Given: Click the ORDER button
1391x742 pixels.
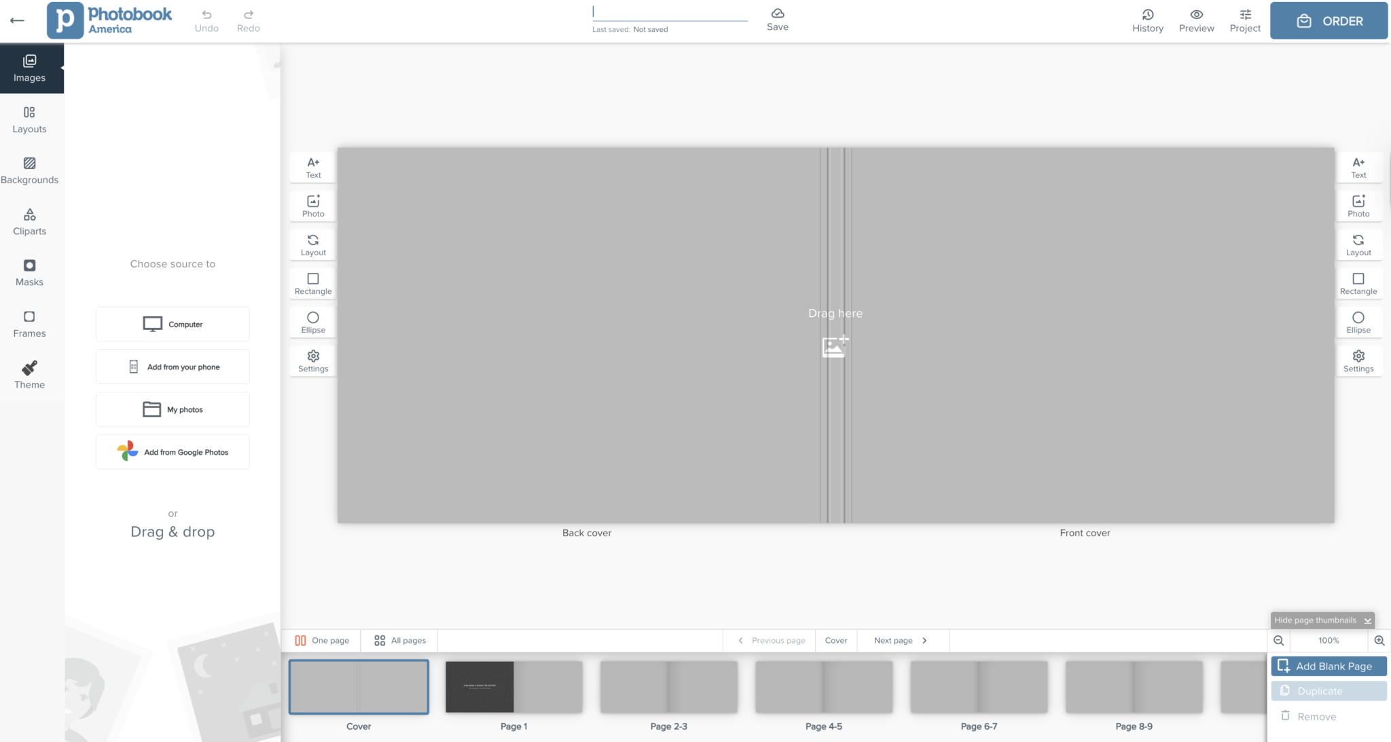Looking at the screenshot, I should 1328,20.
